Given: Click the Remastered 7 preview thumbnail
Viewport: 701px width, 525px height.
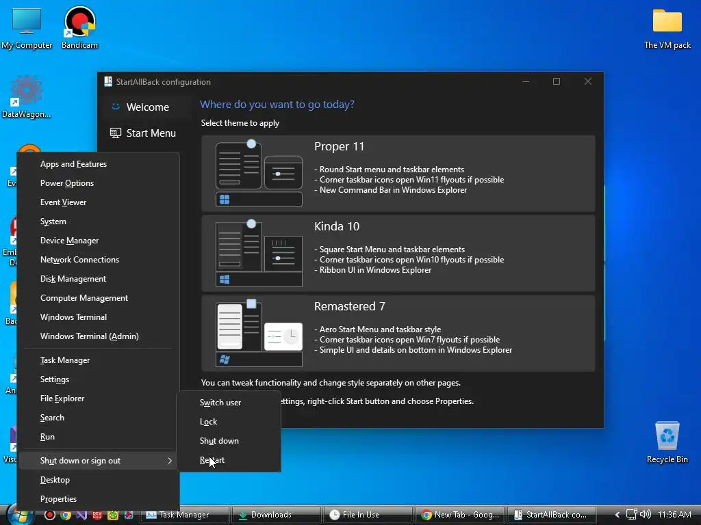Looking at the screenshot, I should coord(259,333).
